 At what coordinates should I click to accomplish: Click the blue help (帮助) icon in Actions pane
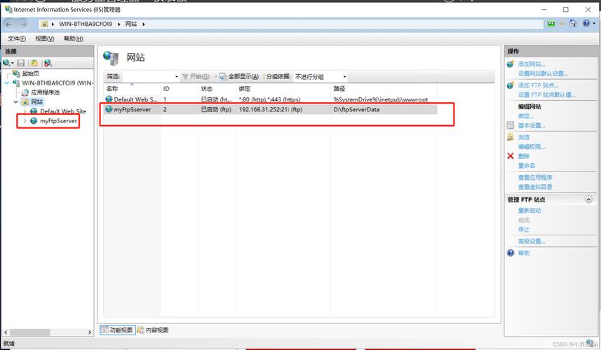point(510,253)
